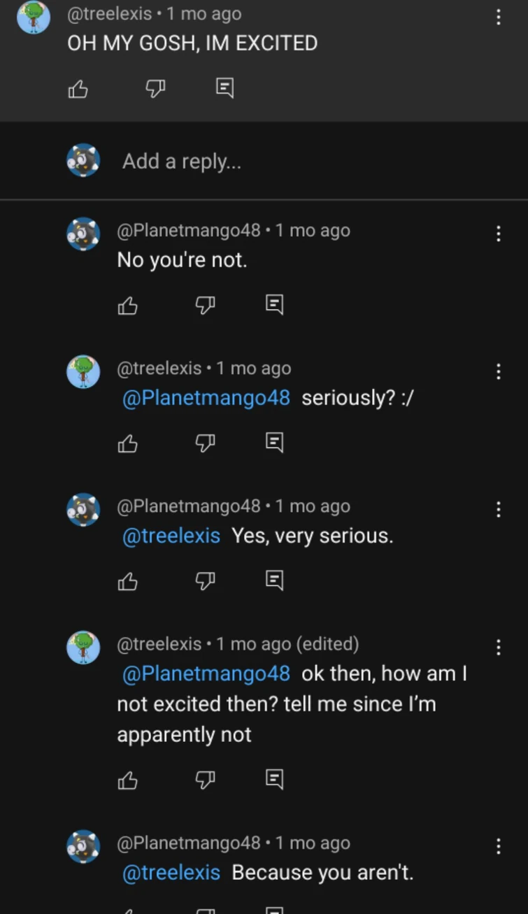Open treelexis avatar on "seriously?" reply

click(x=83, y=371)
